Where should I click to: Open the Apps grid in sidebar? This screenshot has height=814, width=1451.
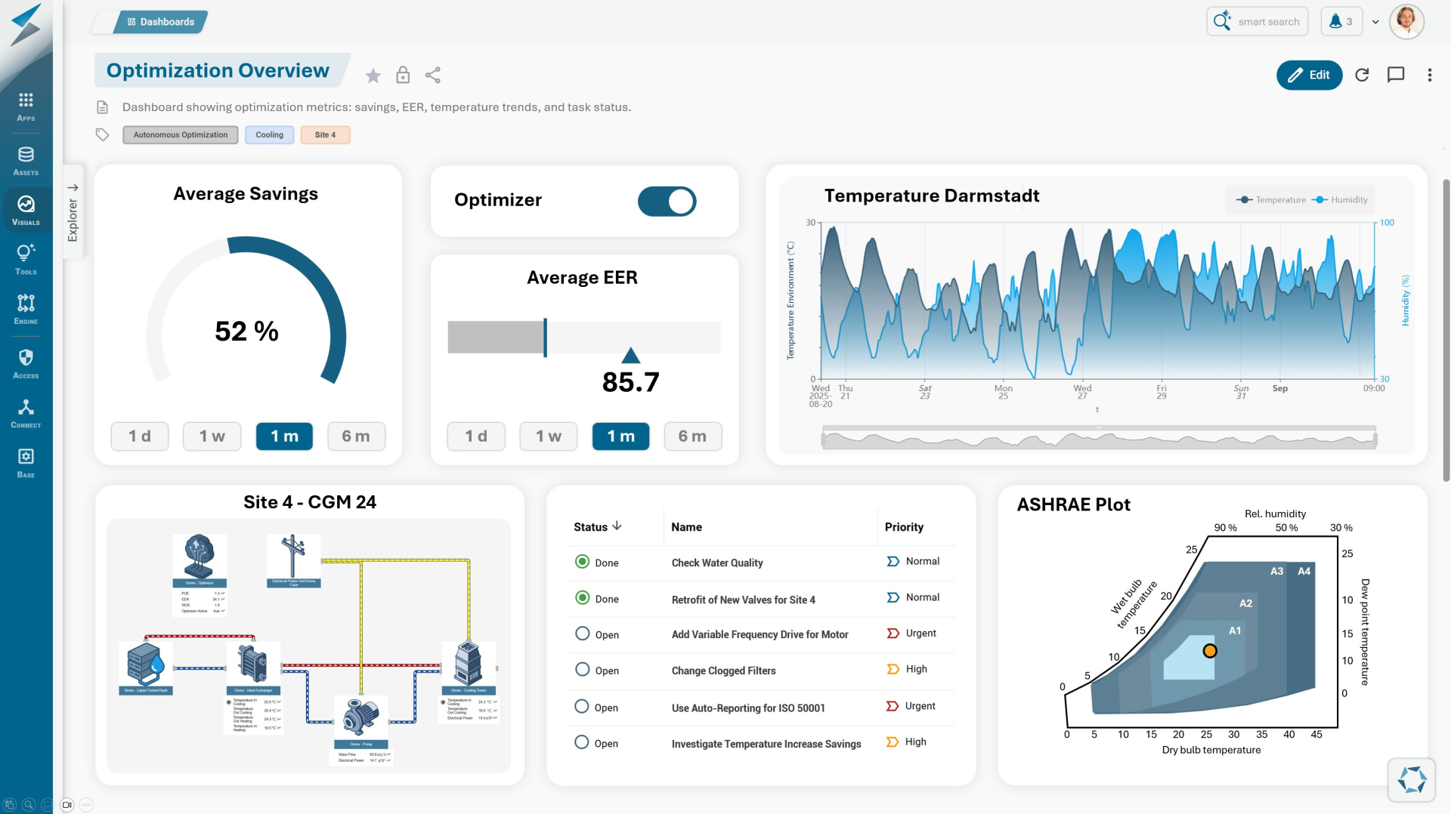tap(26, 106)
